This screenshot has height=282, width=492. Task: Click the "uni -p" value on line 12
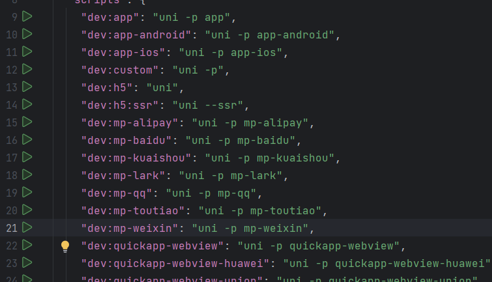coord(198,70)
